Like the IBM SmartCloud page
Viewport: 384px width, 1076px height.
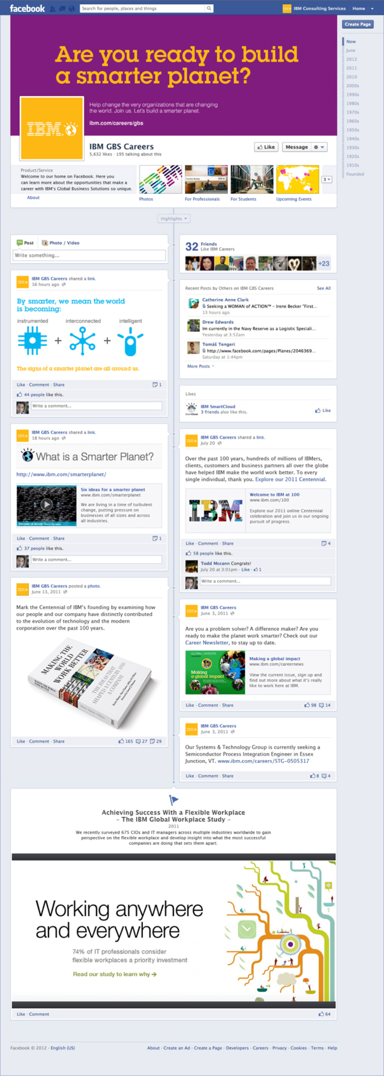point(323,410)
